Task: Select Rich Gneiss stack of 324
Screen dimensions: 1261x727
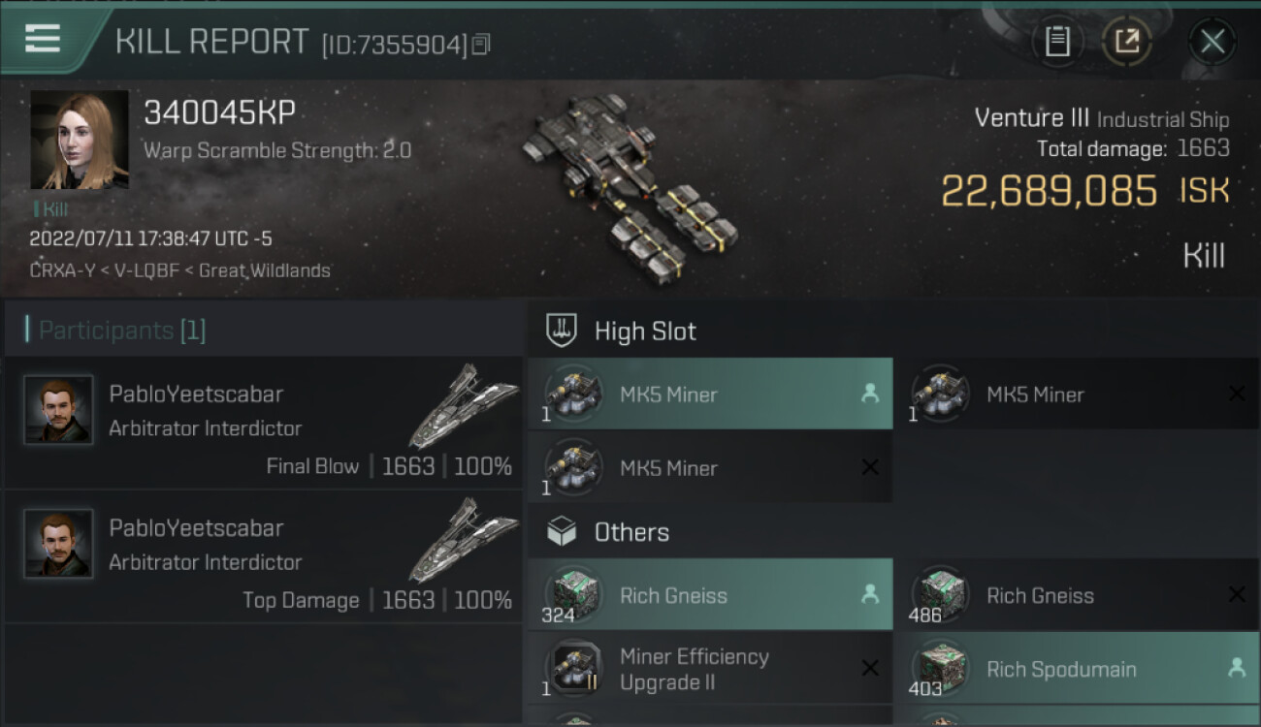Action: [711, 595]
